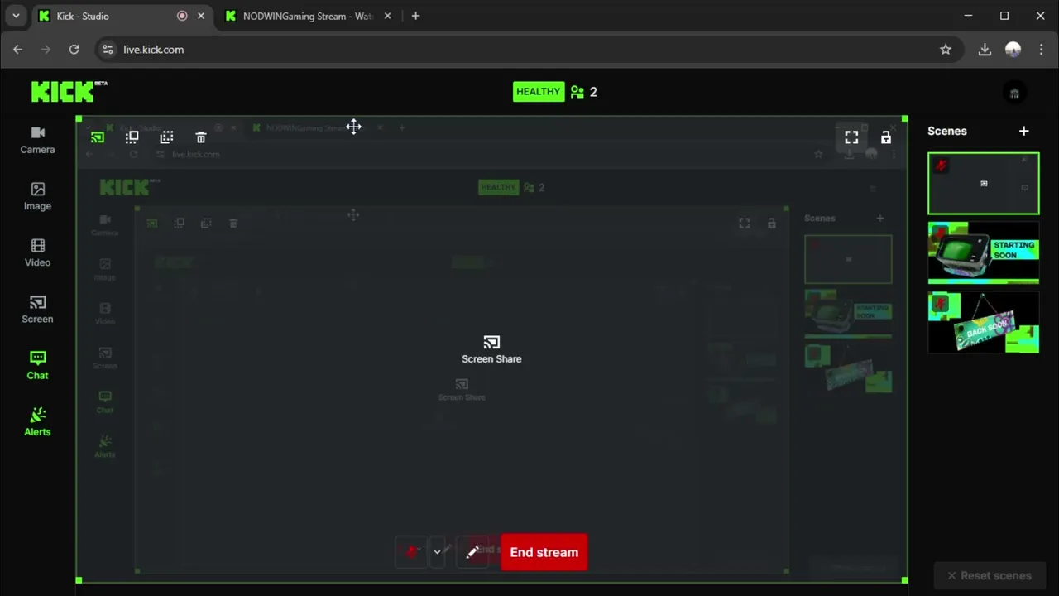Click the red End stream button
Viewport: 1059px width, 596px height.
point(544,552)
